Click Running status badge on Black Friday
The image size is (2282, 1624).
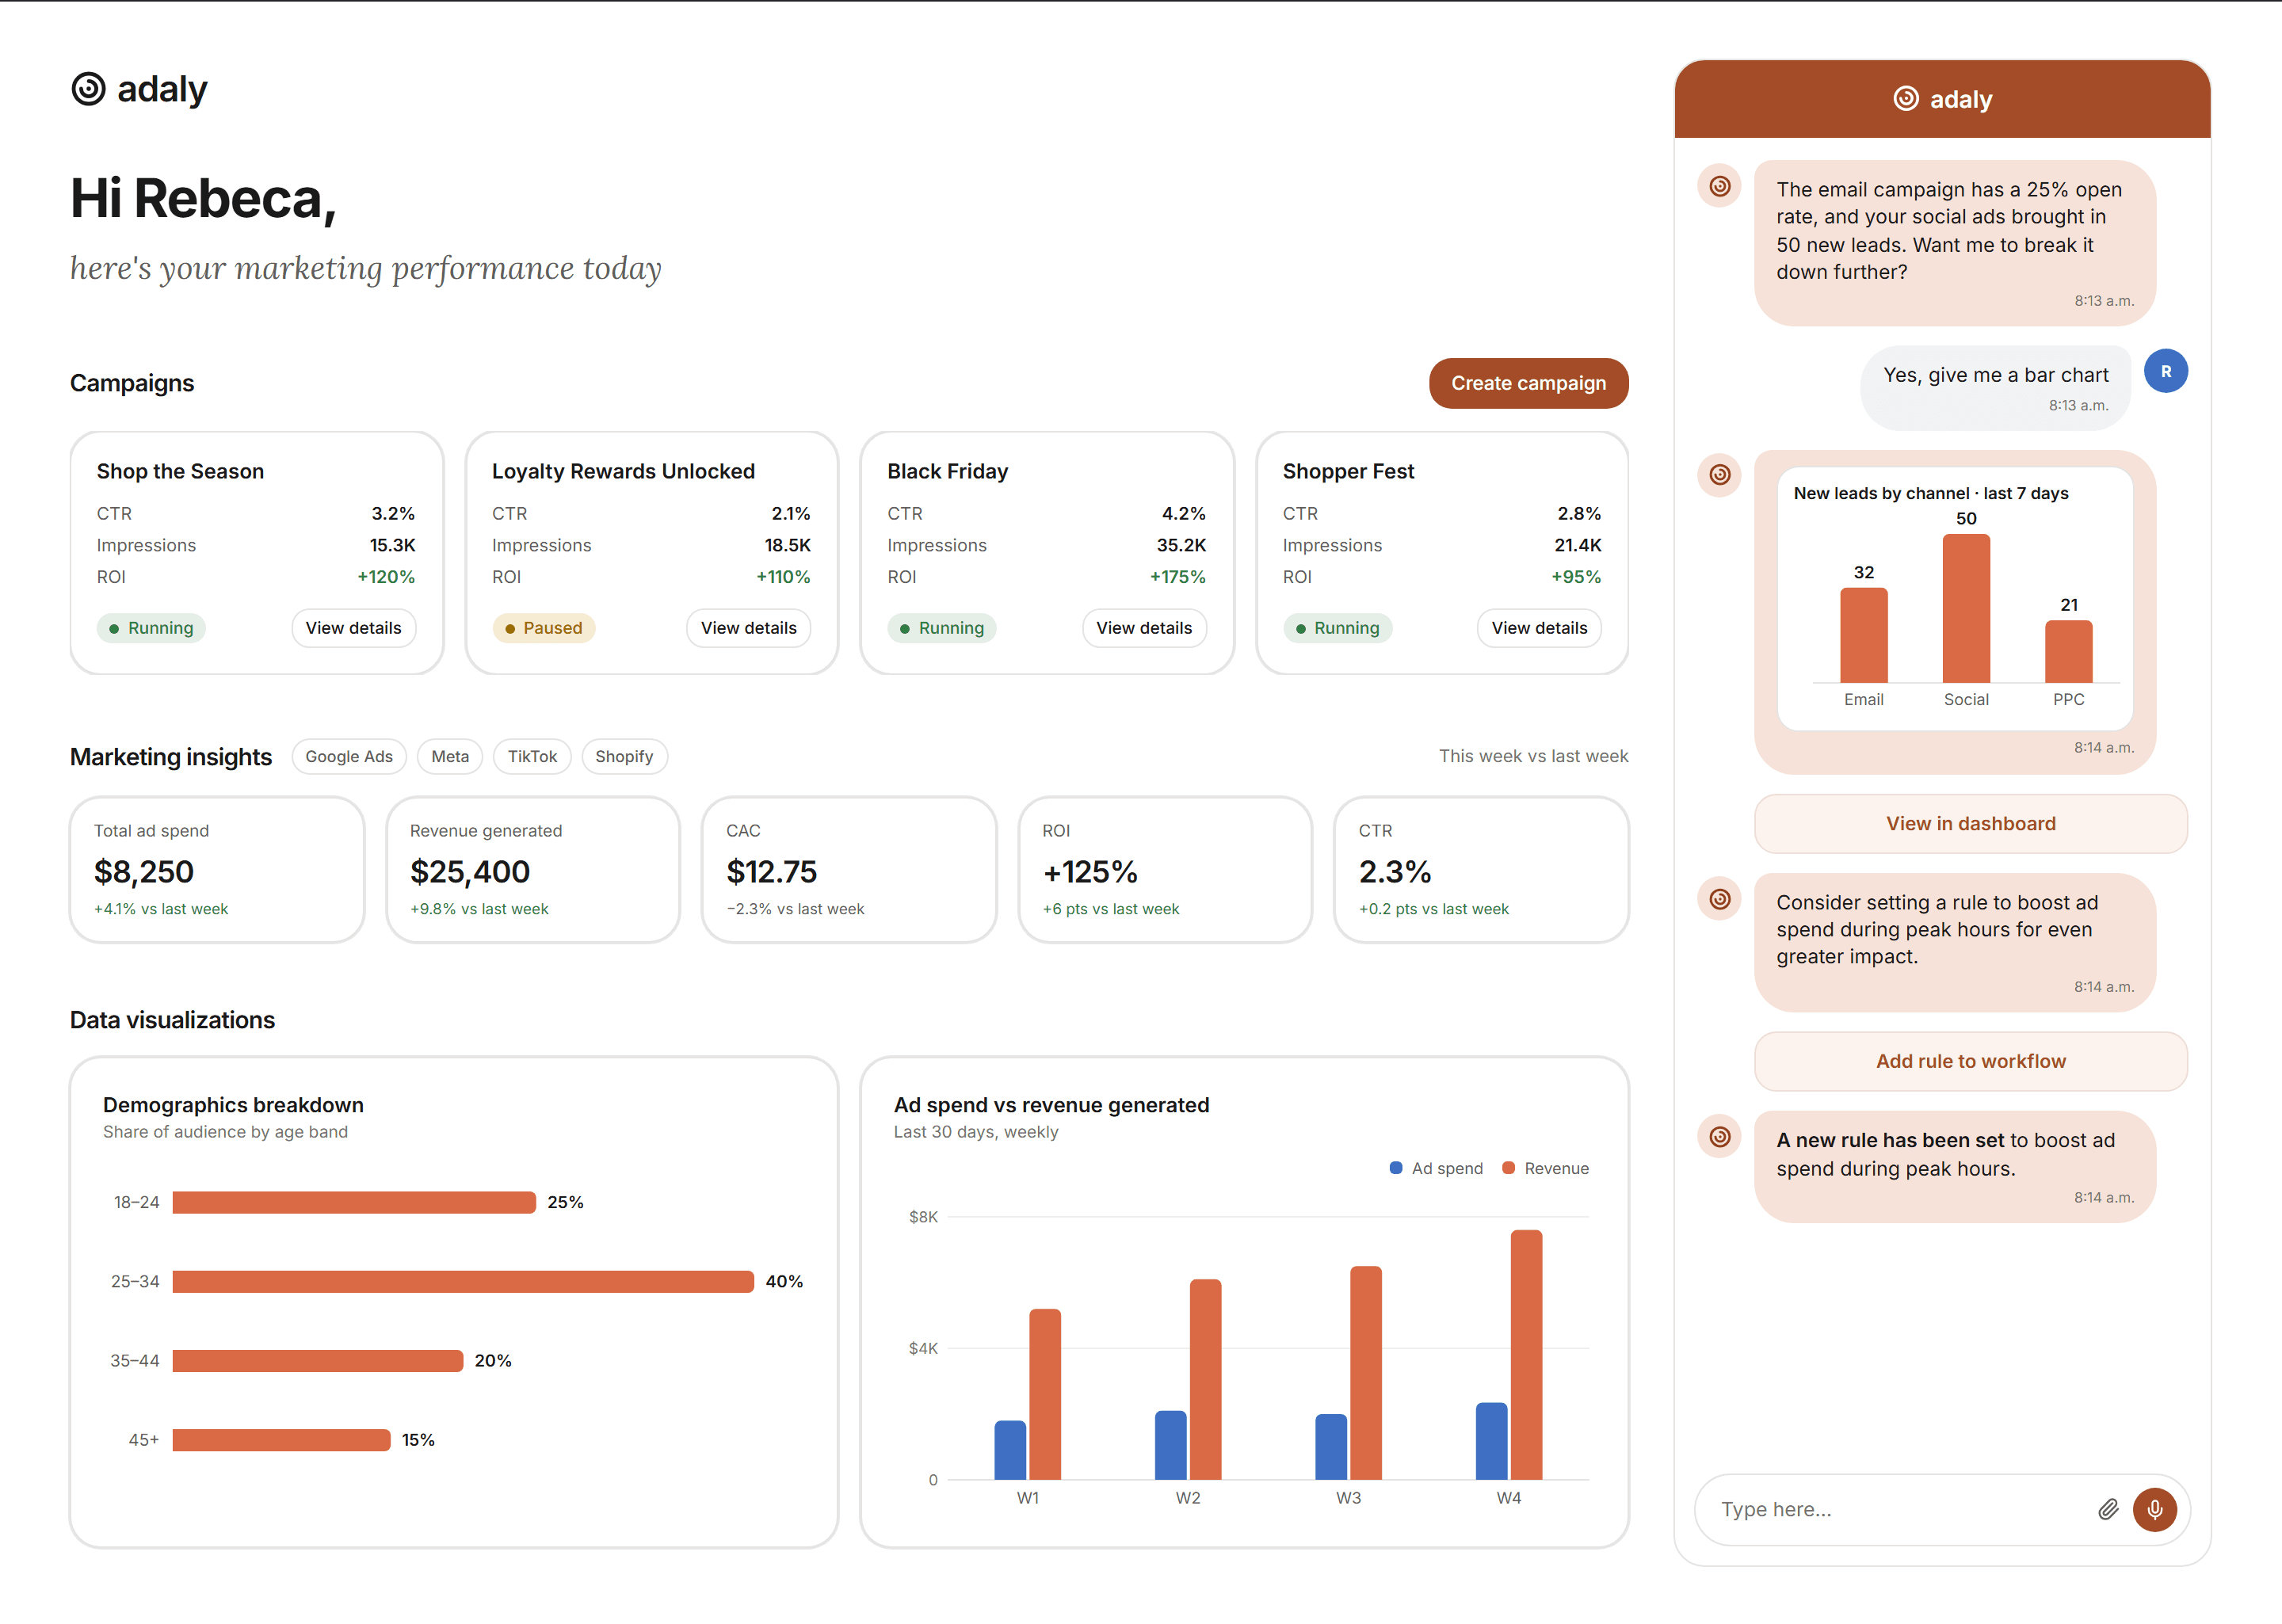tap(941, 628)
